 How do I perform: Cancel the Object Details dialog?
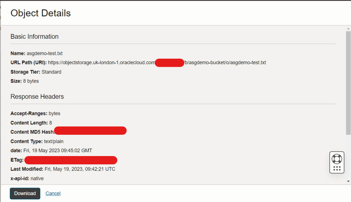53,193
